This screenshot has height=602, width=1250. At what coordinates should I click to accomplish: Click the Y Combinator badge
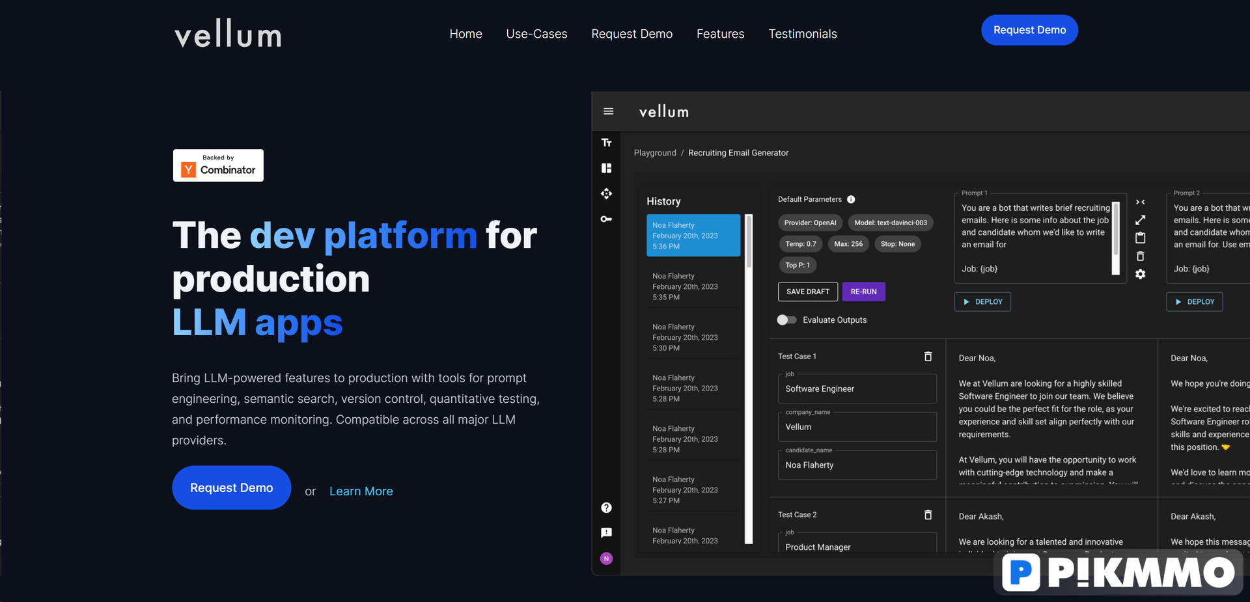218,165
